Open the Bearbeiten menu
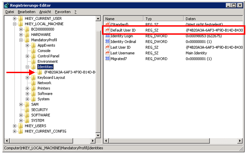The image size is (247, 155). tap(26, 12)
